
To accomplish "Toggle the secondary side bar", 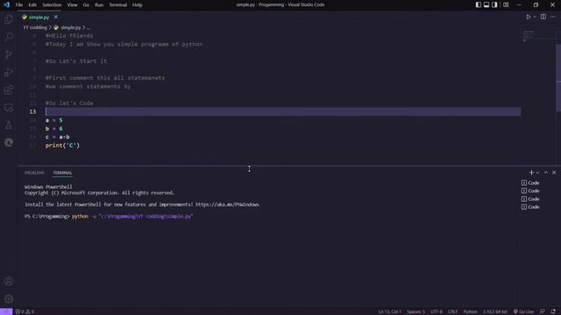I will click(494, 5).
